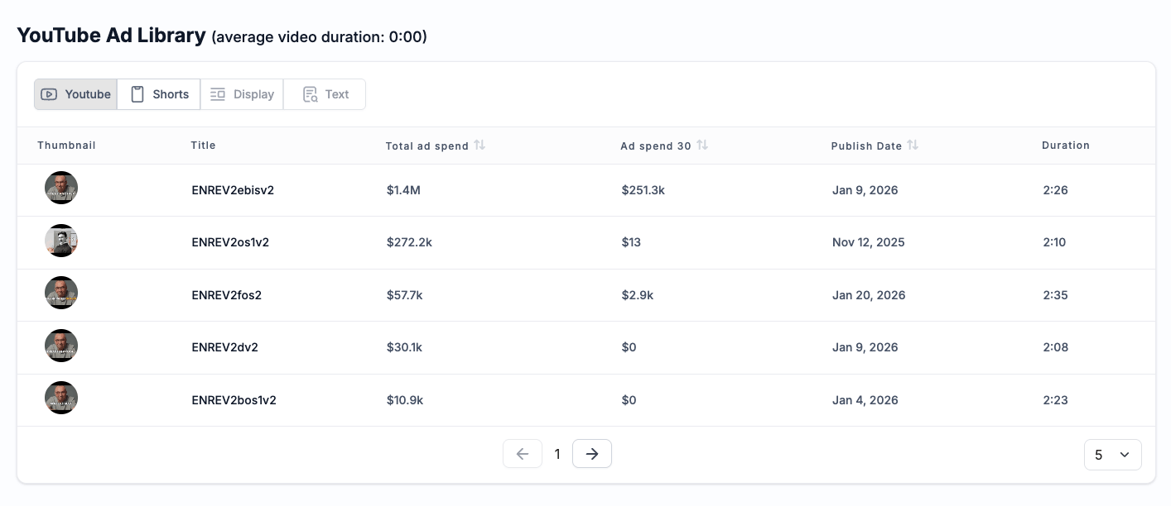
Task: Select the ENREV2dv2 ad thumbnail
Action: coord(61,346)
